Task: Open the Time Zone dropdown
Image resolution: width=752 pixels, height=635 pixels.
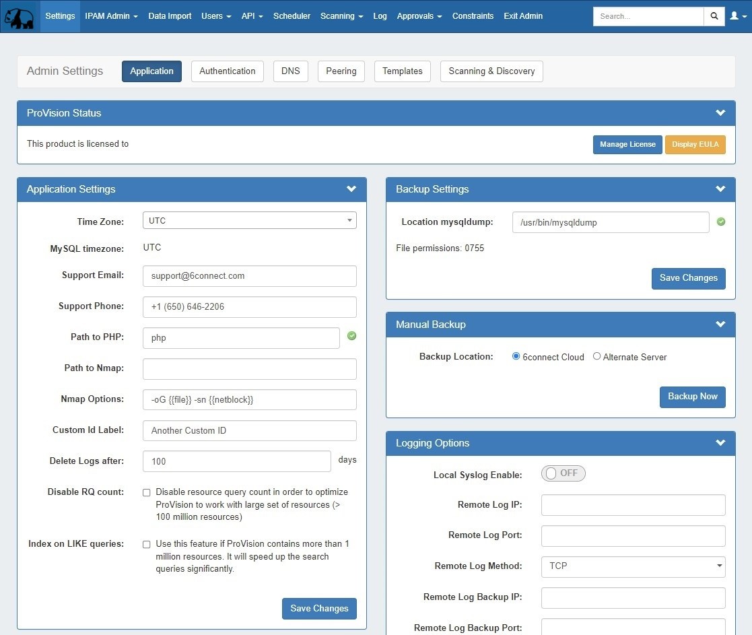Action: click(x=249, y=220)
